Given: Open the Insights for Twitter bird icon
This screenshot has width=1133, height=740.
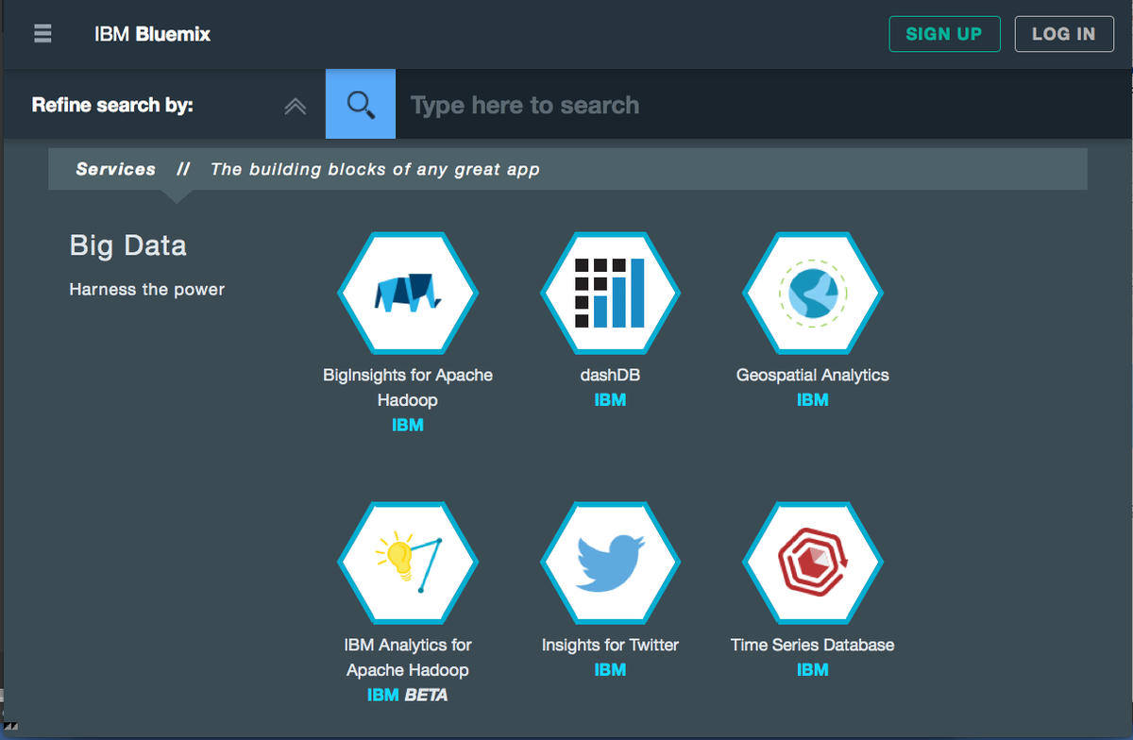Looking at the screenshot, I should [x=610, y=563].
